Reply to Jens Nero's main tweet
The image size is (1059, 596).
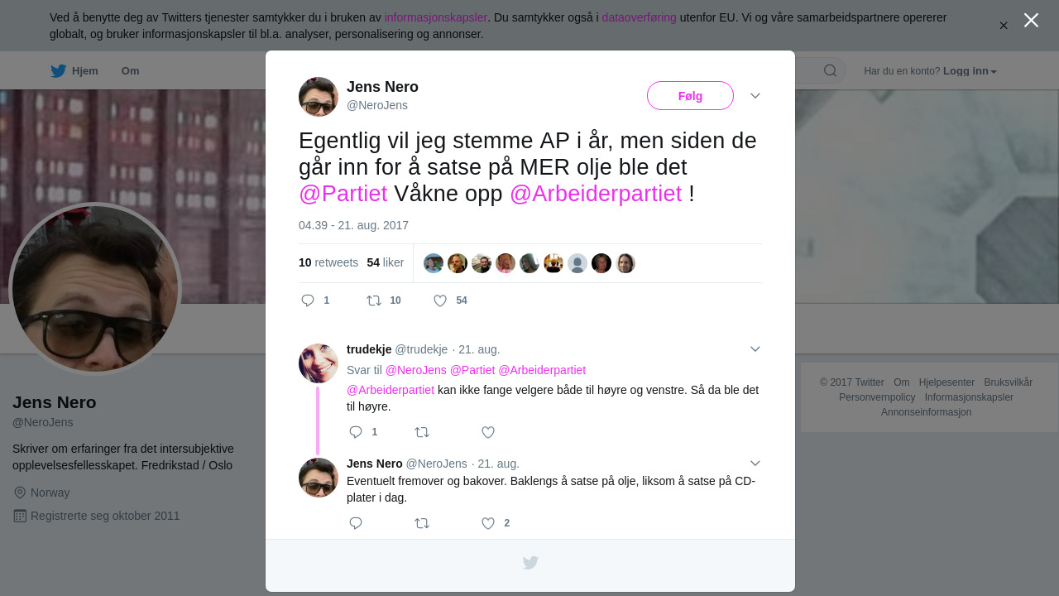click(308, 300)
